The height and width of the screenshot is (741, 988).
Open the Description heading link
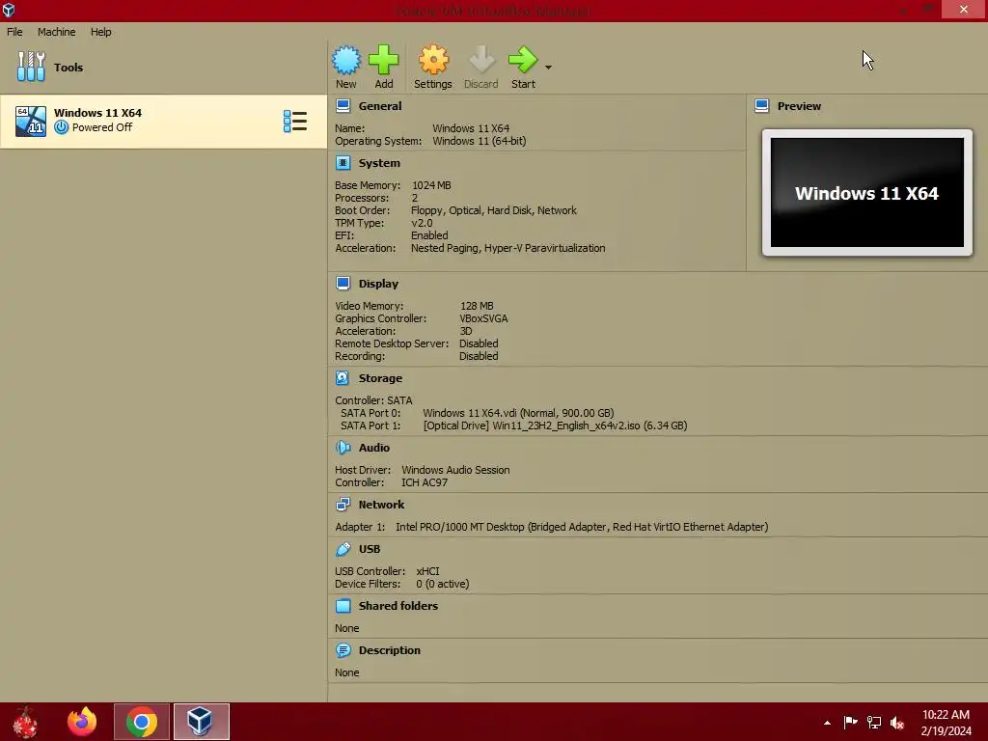coord(390,650)
